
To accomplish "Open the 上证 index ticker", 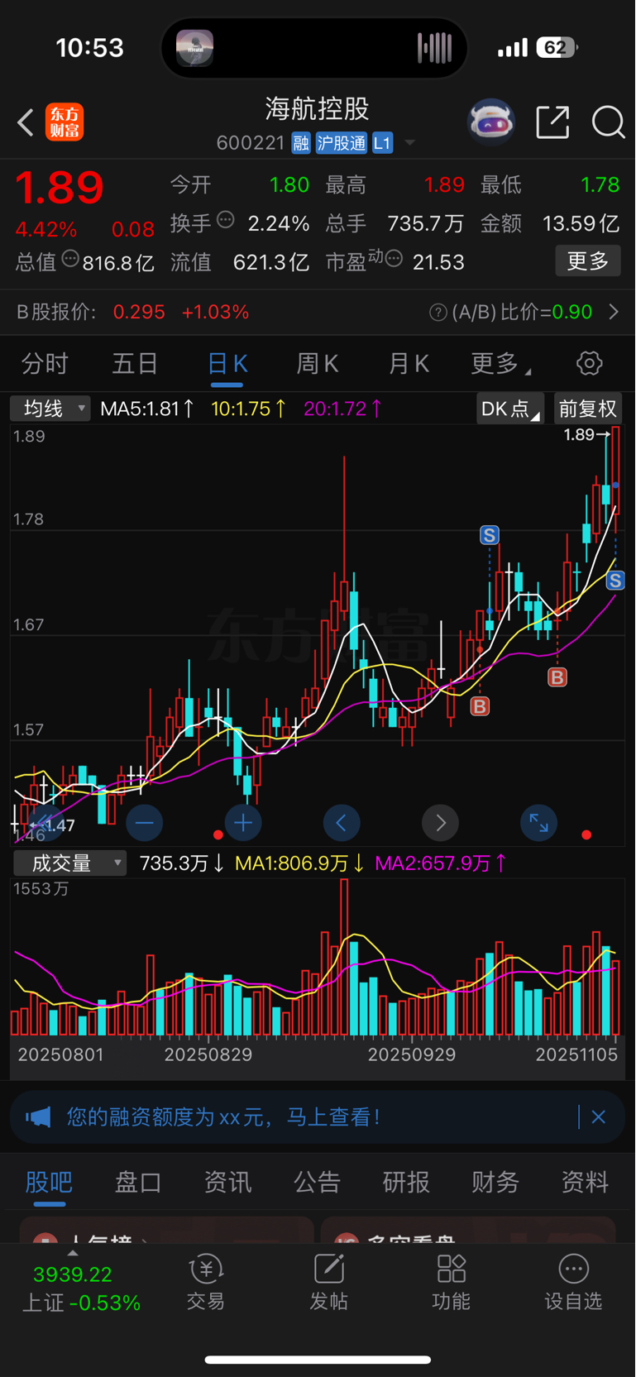I will pyautogui.click(x=80, y=1289).
